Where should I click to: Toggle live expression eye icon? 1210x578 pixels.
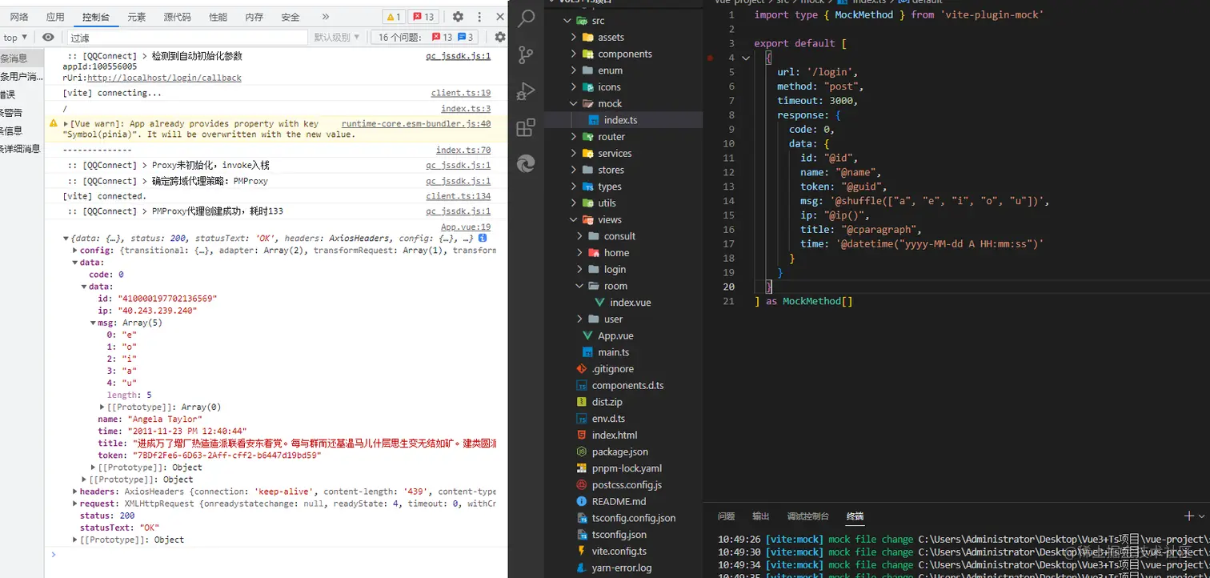click(48, 37)
